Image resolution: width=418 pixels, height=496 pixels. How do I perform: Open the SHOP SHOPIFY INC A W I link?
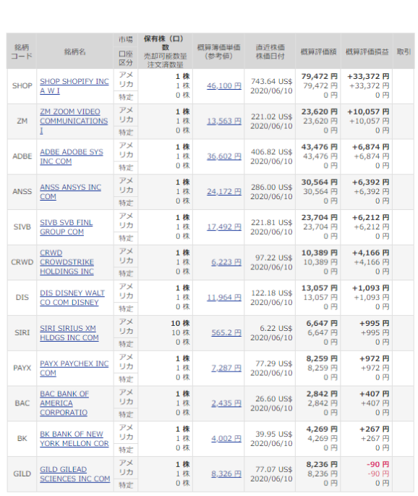74,86
